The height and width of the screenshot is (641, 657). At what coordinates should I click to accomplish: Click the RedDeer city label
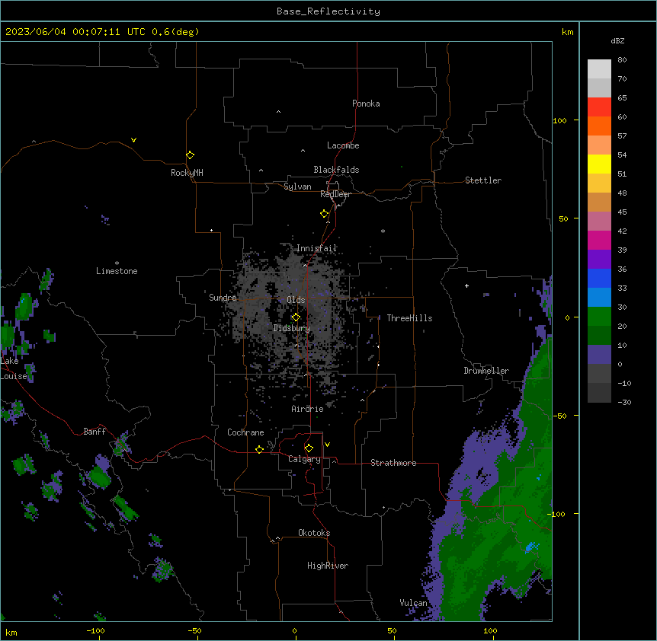click(x=335, y=194)
